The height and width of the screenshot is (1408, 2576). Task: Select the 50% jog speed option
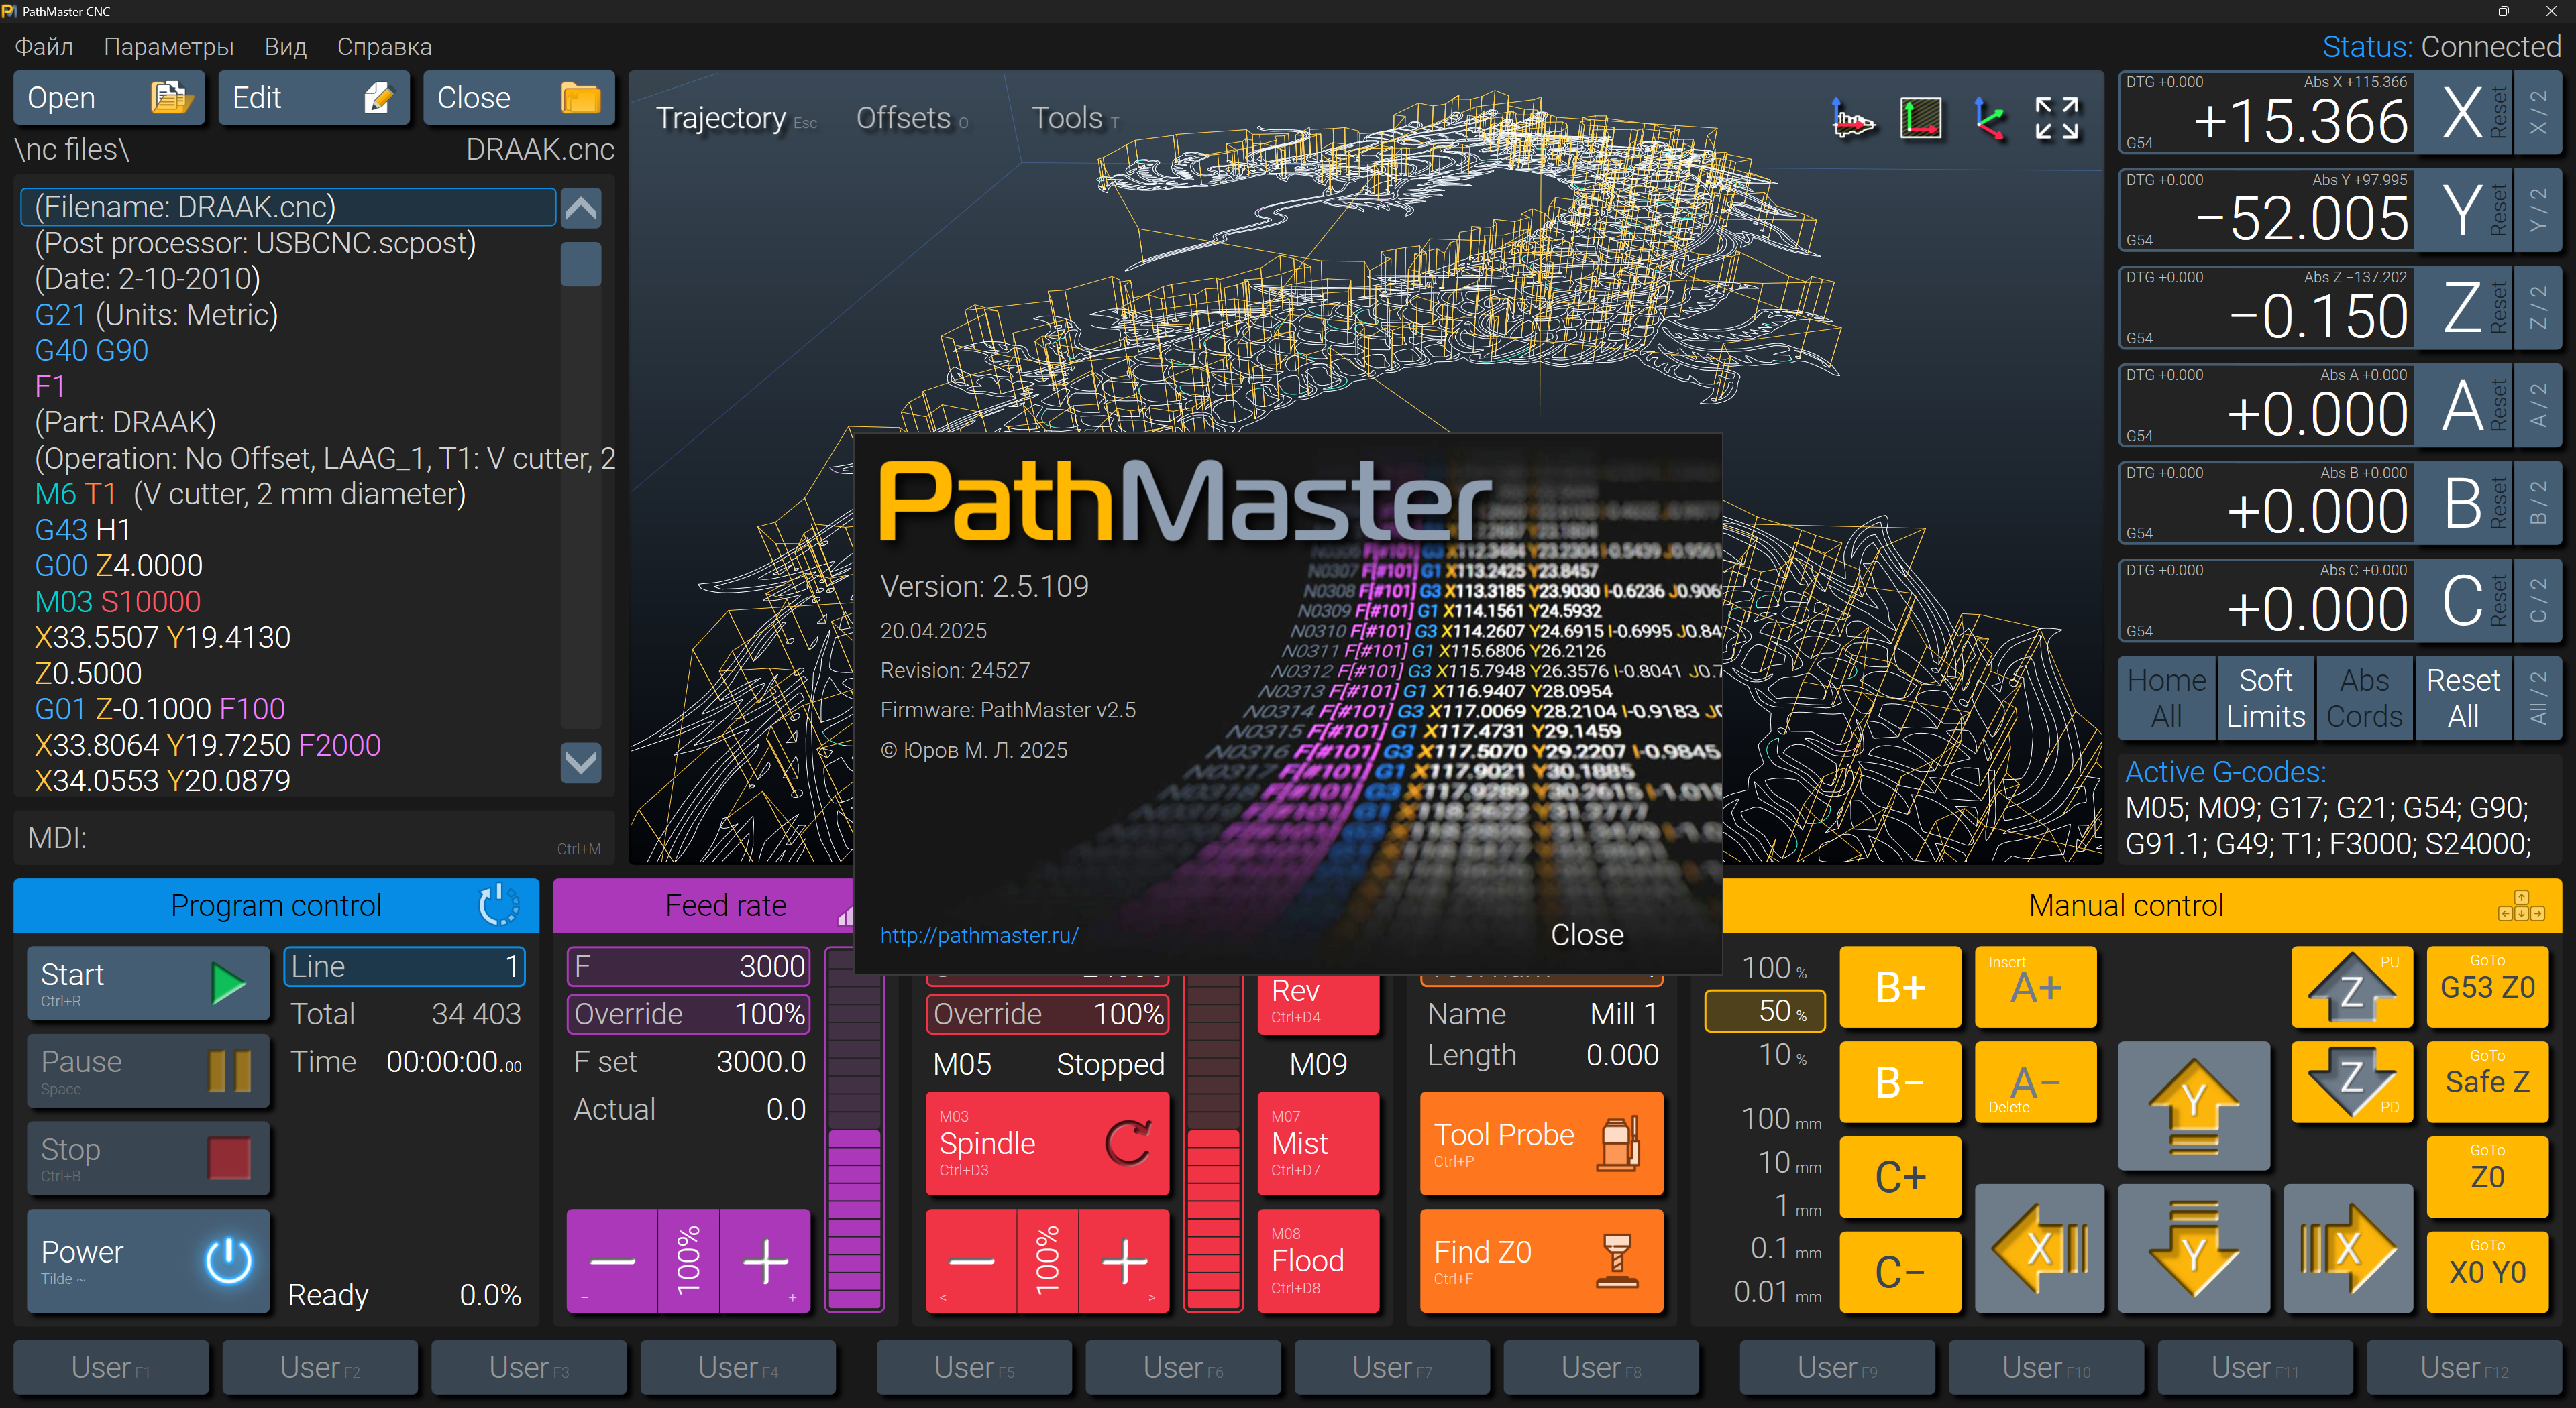coord(1765,1011)
